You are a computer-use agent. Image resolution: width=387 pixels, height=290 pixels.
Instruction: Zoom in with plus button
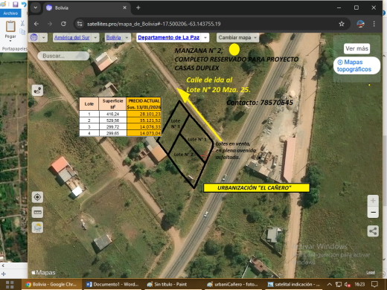[373, 201]
